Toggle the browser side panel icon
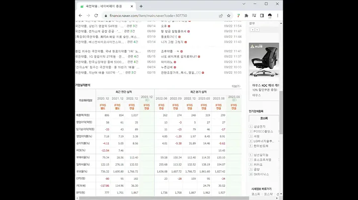This screenshot has width=358, height=200. pos(262,16)
